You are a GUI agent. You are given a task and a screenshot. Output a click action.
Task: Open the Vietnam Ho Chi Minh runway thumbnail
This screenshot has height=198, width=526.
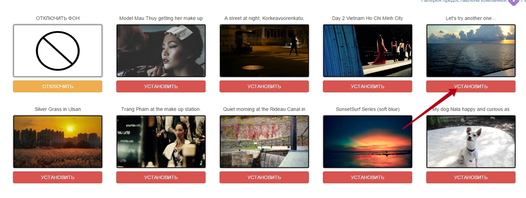click(x=368, y=51)
